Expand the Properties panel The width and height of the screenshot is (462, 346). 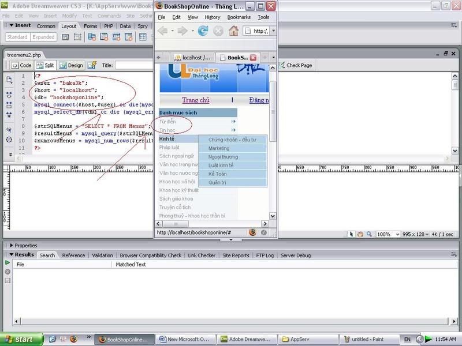12,246
